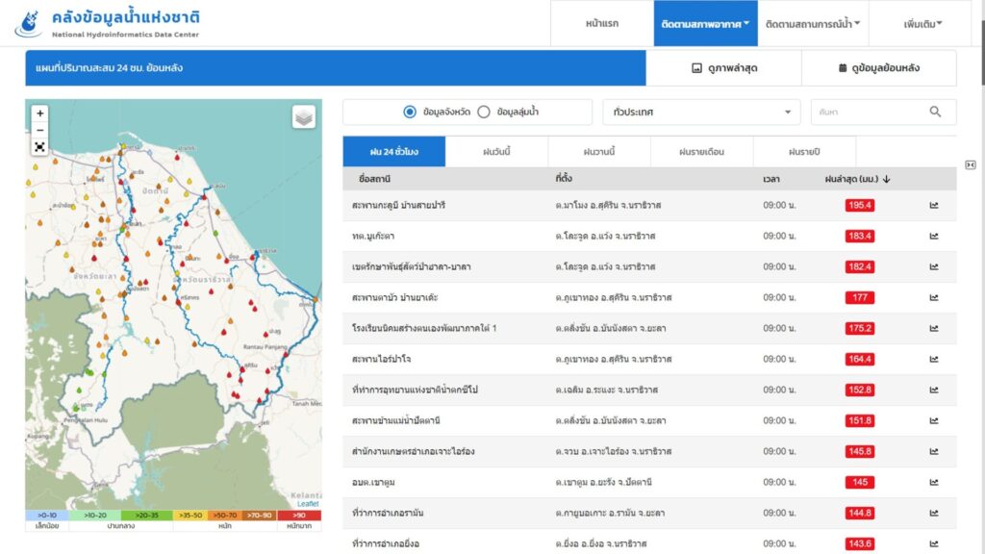
Task: Open the ติดตามสภาพอากาศ dropdown menu
Action: (x=705, y=23)
